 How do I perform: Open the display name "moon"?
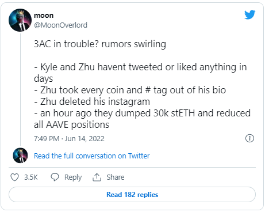pyautogui.click(x=44, y=16)
